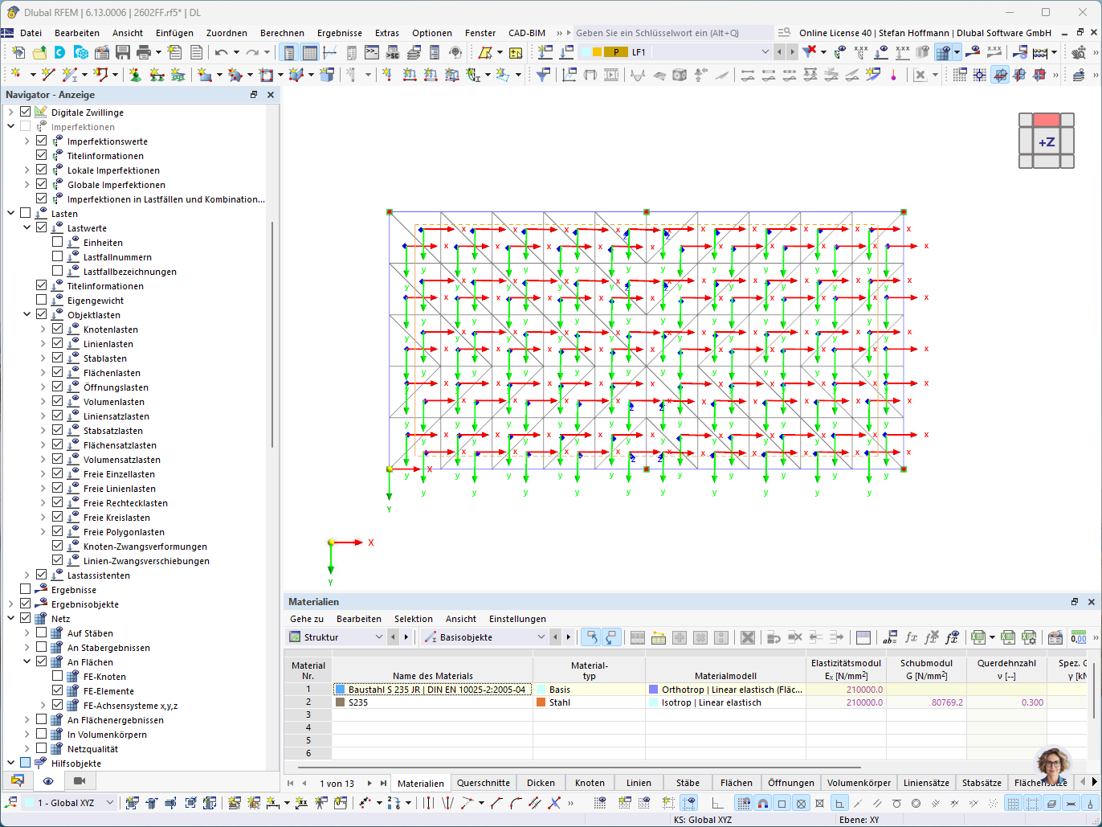Check the Eigengewicht checkbox in the Navigator

pyautogui.click(x=42, y=299)
